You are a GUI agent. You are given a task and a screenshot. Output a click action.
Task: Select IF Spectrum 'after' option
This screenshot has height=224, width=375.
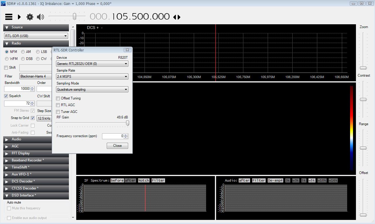(x=130, y=180)
